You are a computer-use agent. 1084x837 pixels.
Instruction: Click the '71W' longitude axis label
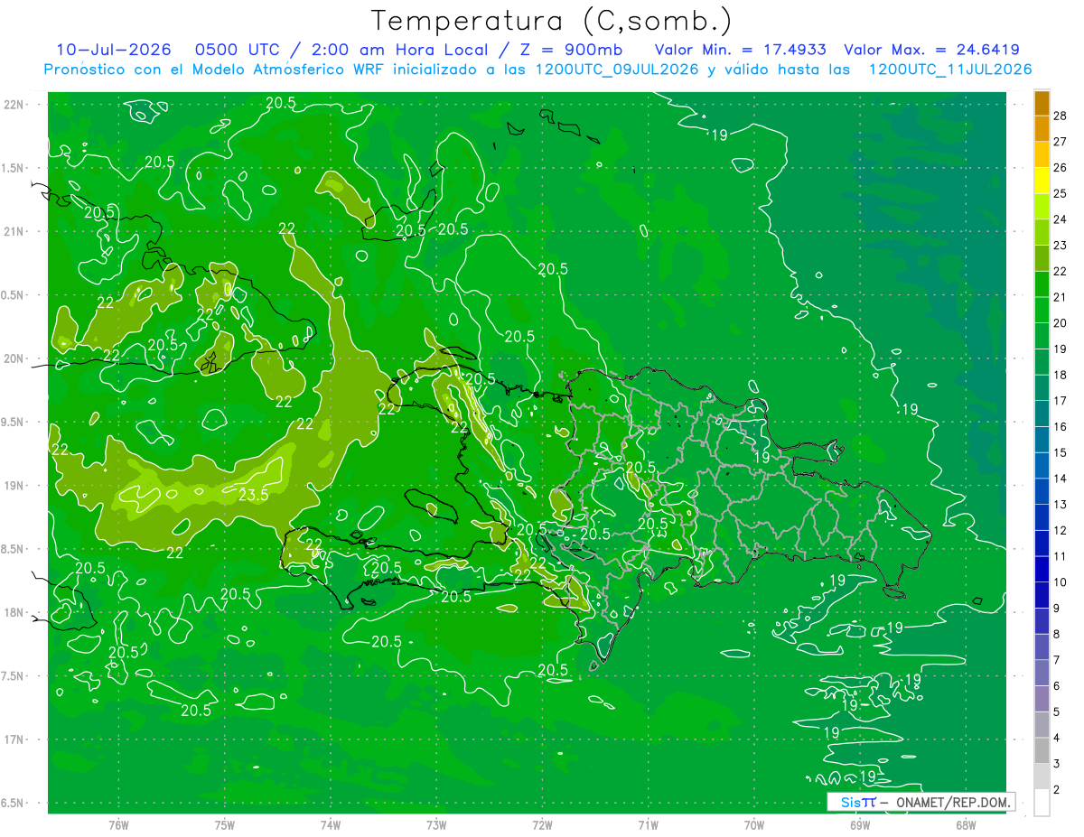tap(648, 825)
